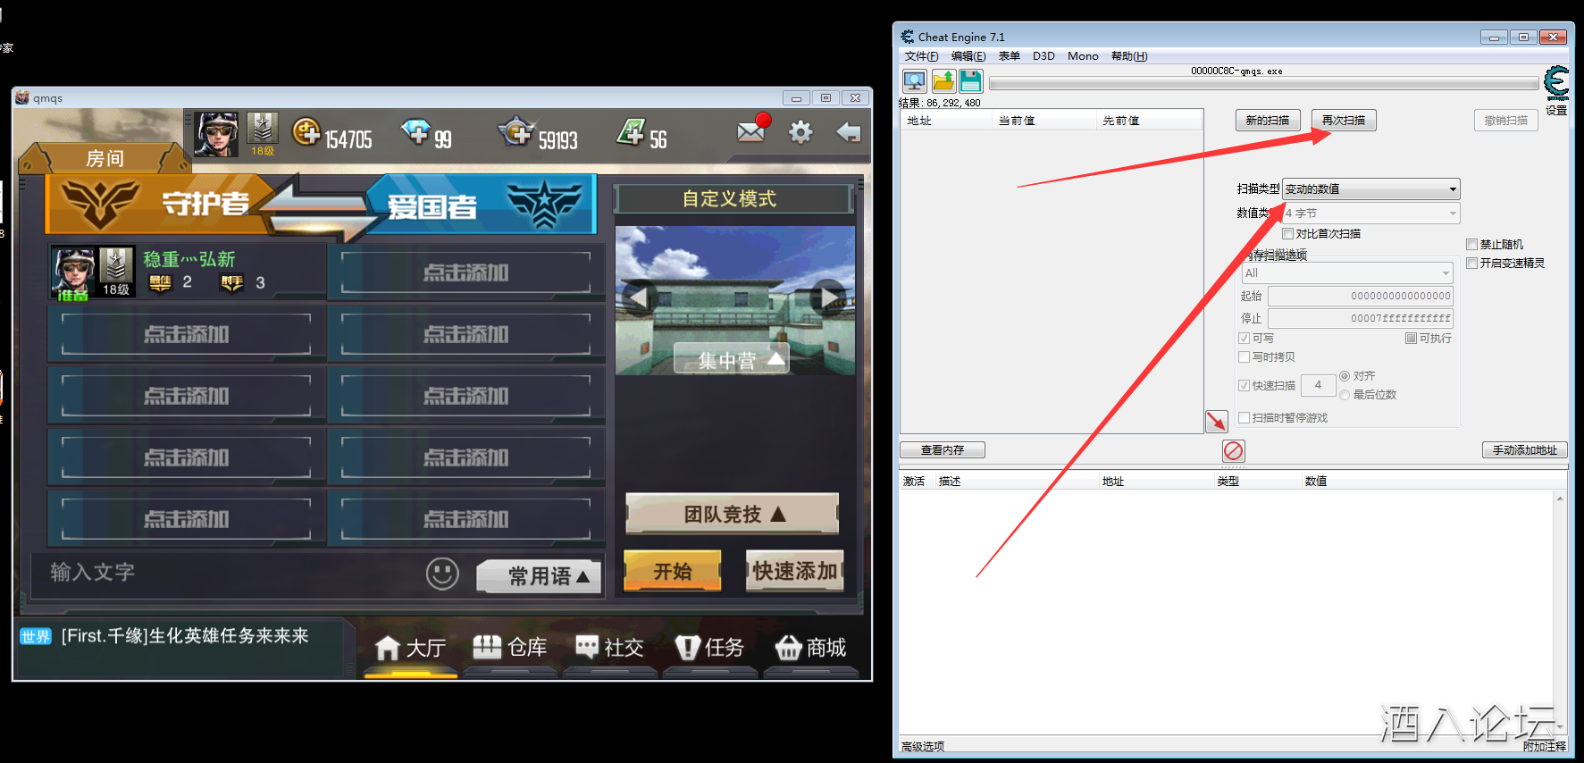Enable the 扫描时暂停游戏 checkbox
The height and width of the screenshot is (763, 1584).
click(x=1244, y=418)
